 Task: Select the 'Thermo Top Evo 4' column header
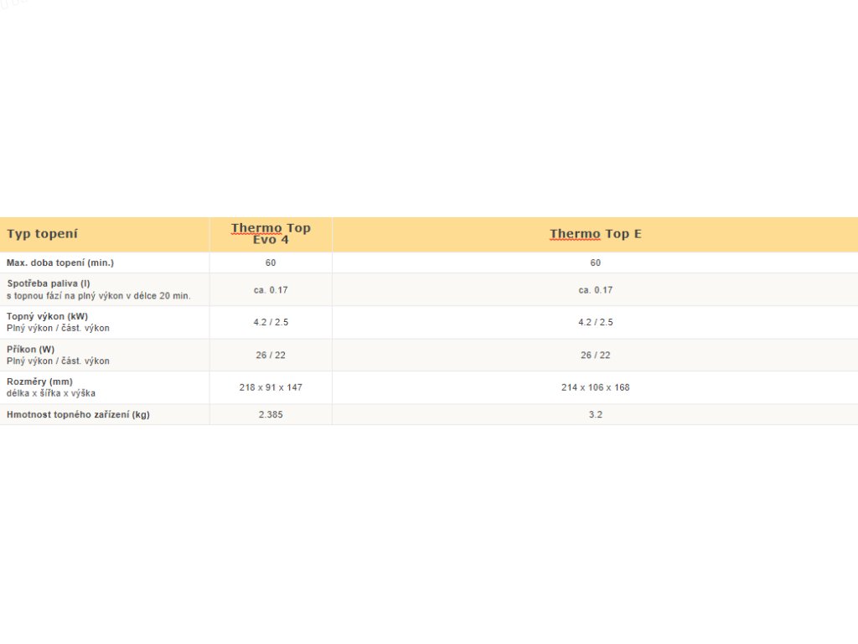271,234
